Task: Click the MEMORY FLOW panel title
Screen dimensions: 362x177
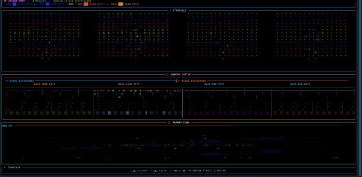Action: tap(181, 123)
